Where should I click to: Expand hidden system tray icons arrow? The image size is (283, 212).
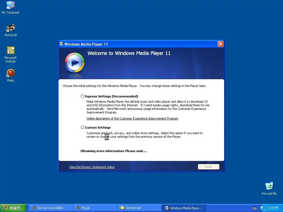pos(262,208)
